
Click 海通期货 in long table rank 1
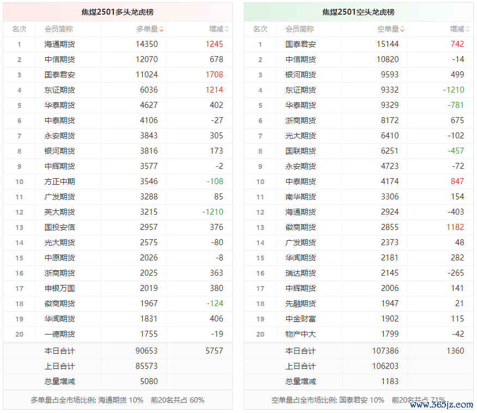[59, 44]
